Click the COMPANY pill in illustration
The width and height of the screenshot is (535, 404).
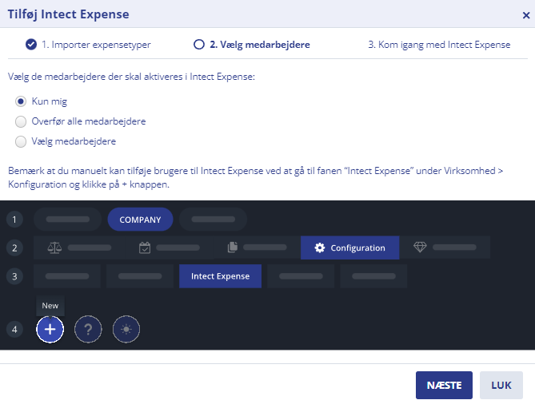pos(140,220)
